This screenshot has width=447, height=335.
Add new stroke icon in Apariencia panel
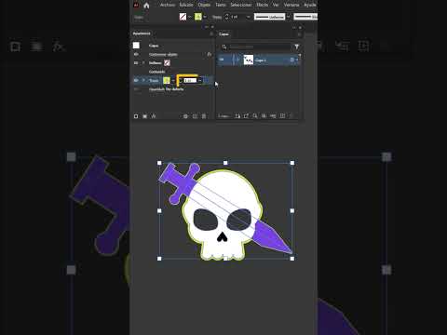(x=136, y=116)
